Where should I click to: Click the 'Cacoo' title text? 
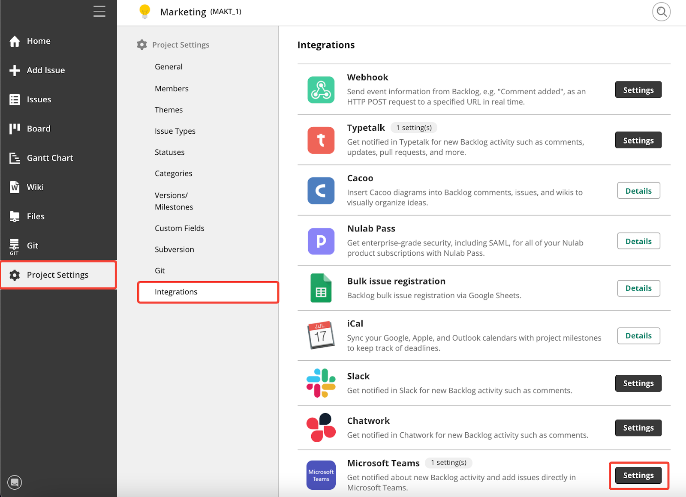(360, 178)
